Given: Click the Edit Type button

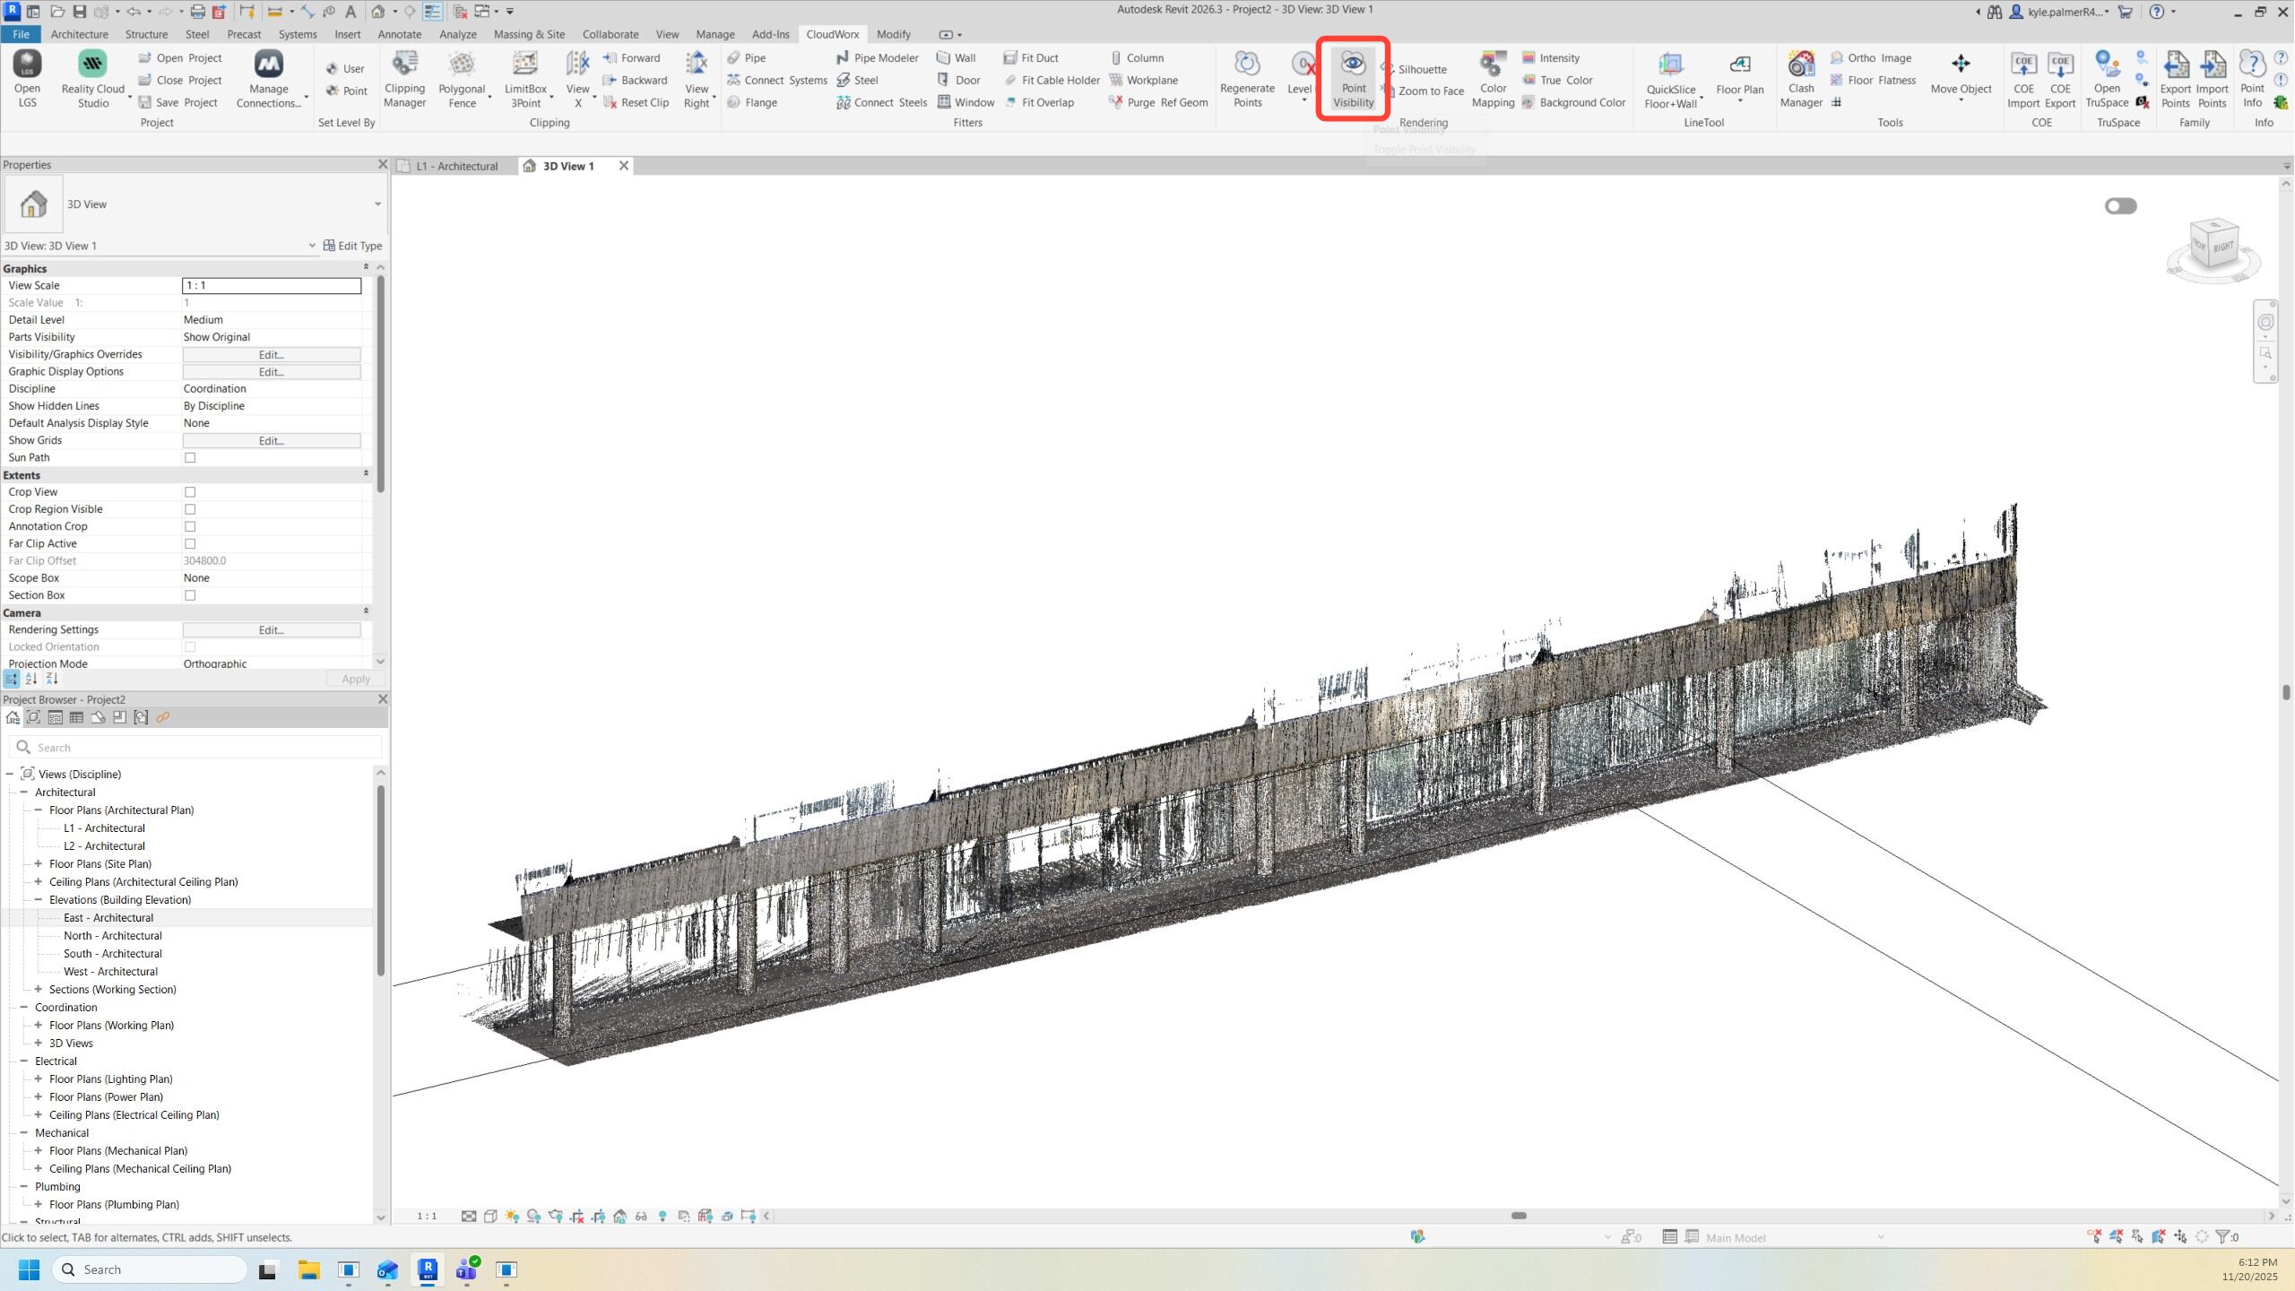Looking at the screenshot, I should (x=352, y=246).
